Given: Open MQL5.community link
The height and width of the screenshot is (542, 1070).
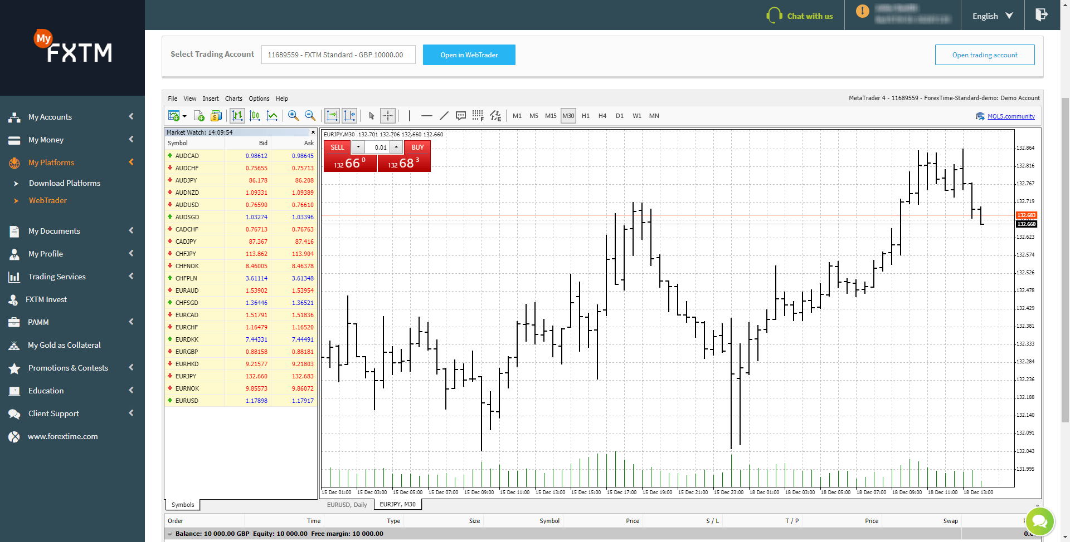Looking at the screenshot, I should [x=1011, y=116].
